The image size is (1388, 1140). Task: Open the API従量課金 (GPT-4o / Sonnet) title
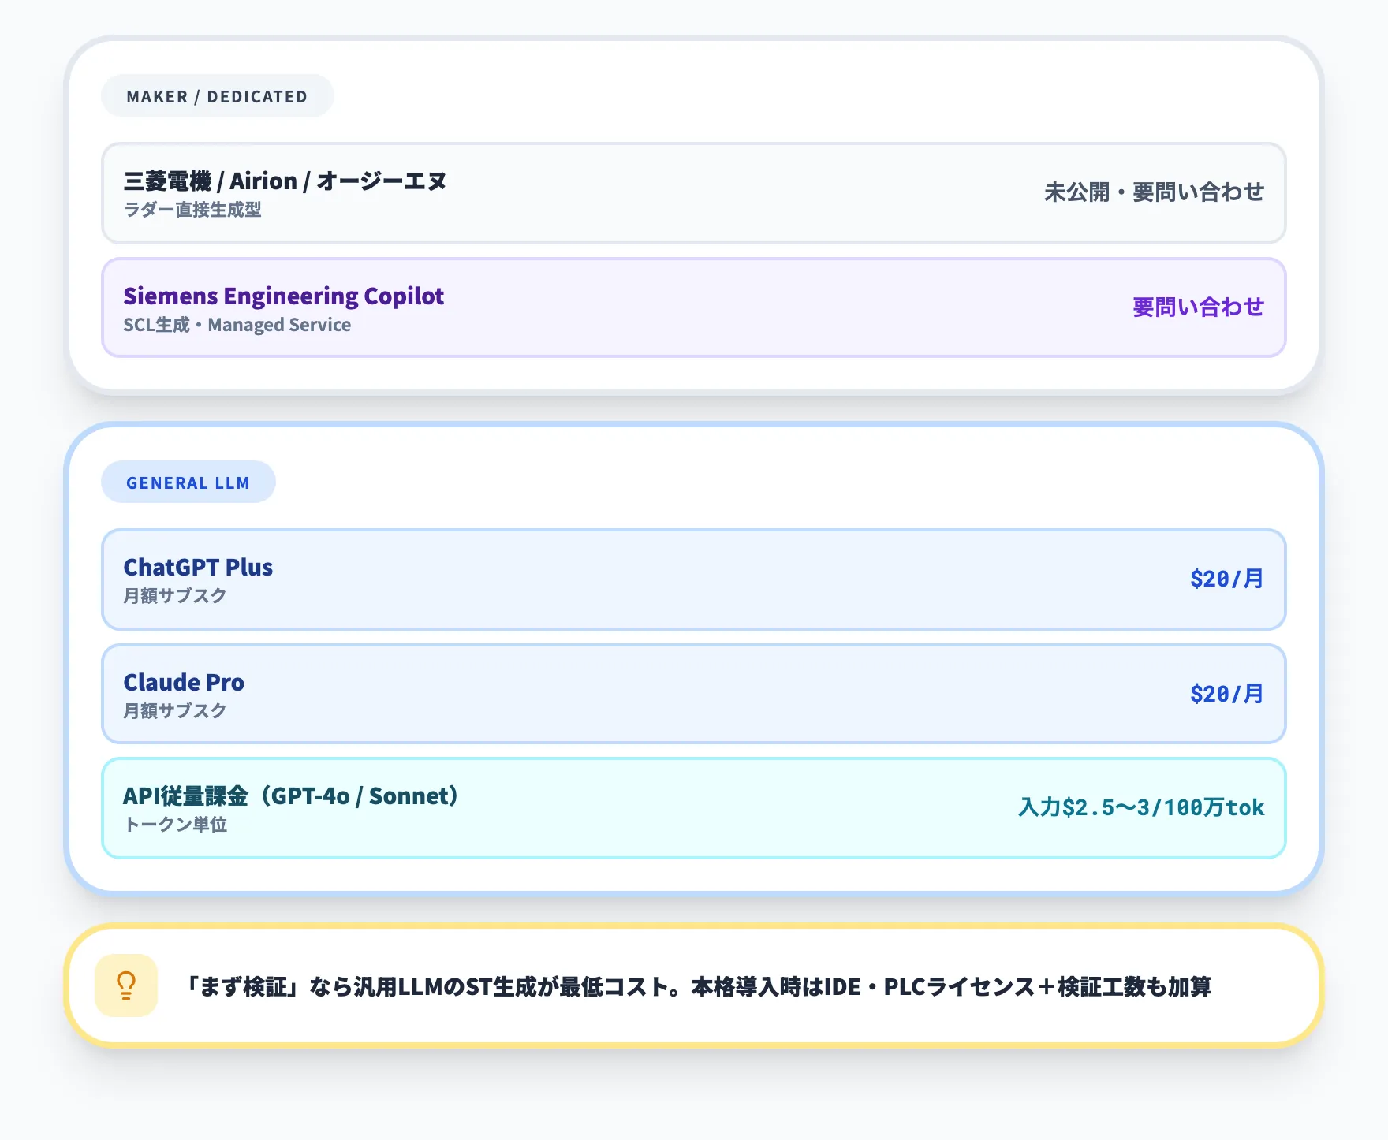[290, 796]
